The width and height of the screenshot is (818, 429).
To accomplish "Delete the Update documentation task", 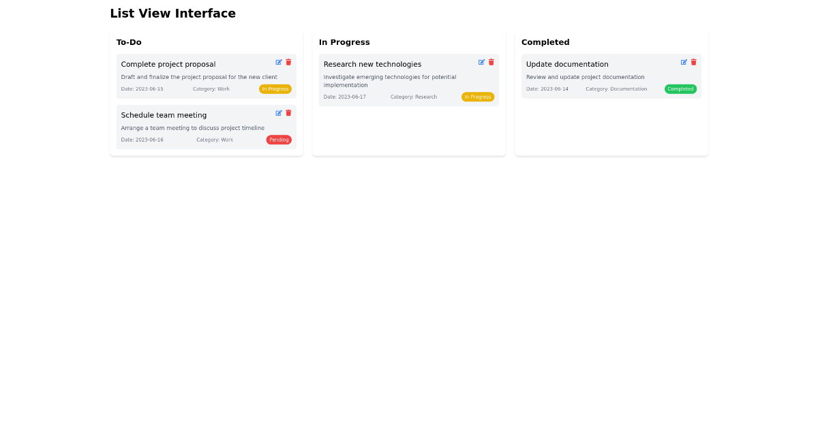I will click(693, 62).
